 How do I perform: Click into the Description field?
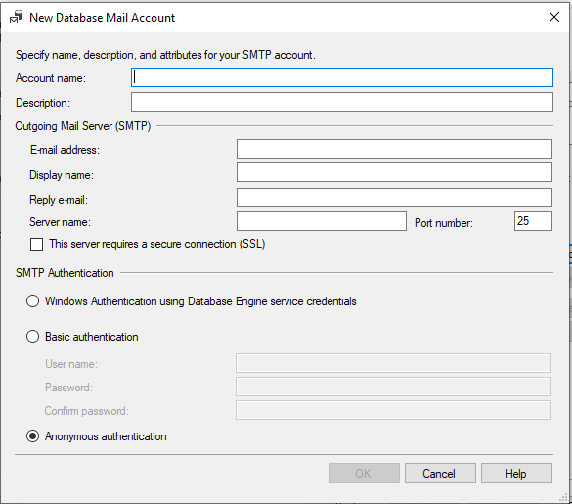tap(342, 102)
